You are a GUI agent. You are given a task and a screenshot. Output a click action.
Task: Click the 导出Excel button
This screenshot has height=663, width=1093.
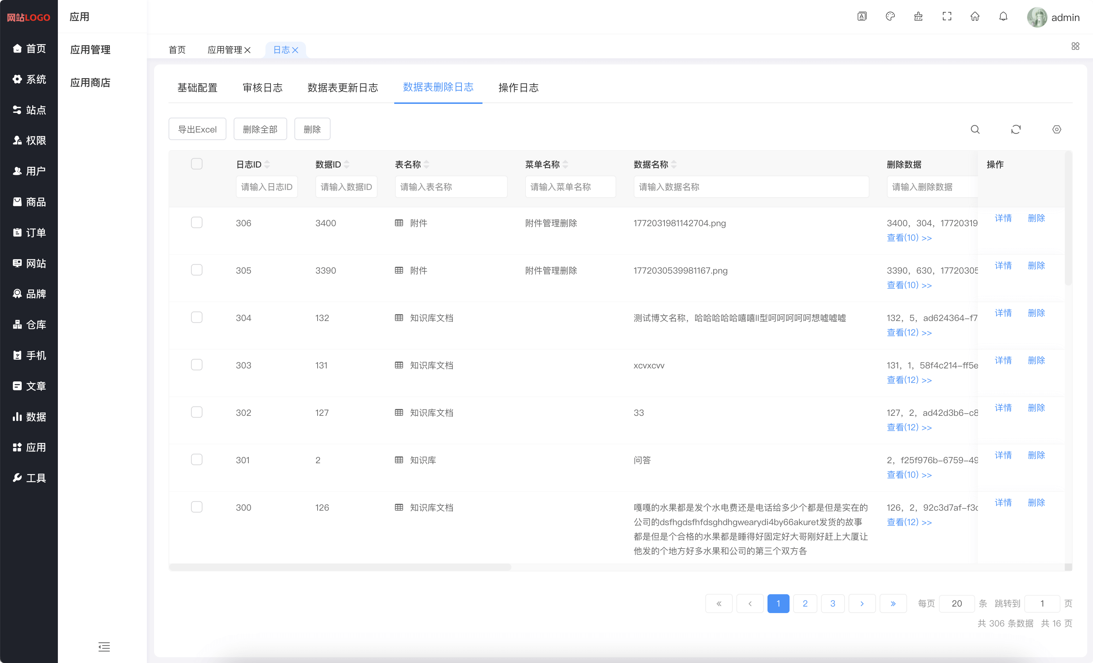tap(197, 129)
